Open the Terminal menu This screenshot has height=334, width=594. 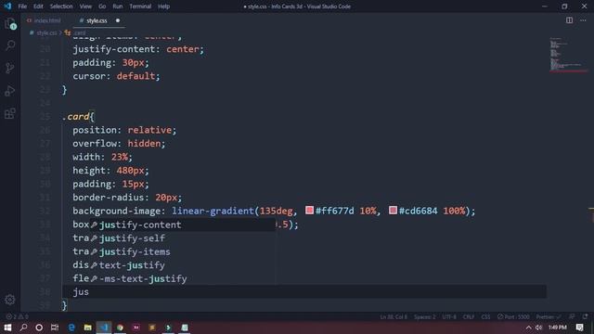click(140, 6)
